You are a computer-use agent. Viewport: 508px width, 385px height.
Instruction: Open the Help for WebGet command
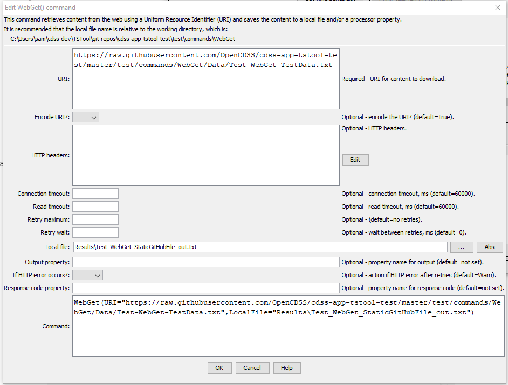pyautogui.click(x=286, y=367)
